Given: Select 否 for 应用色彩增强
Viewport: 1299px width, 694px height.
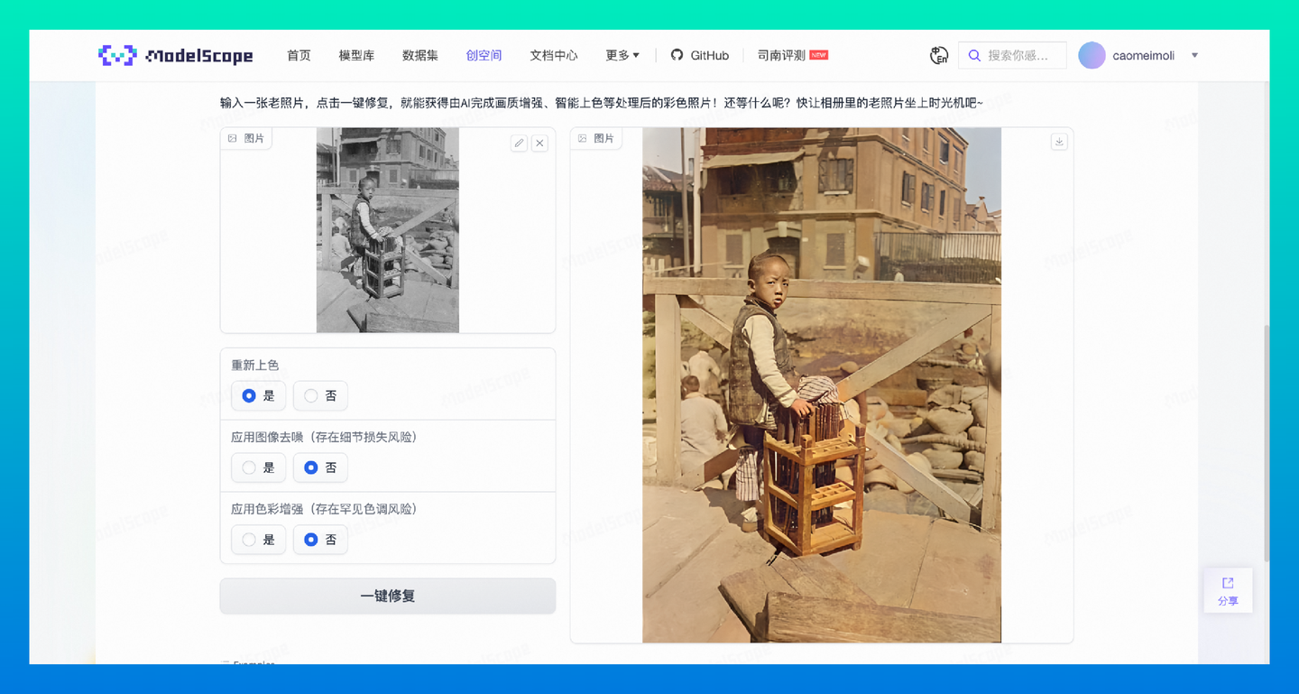Looking at the screenshot, I should pyautogui.click(x=320, y=540).
